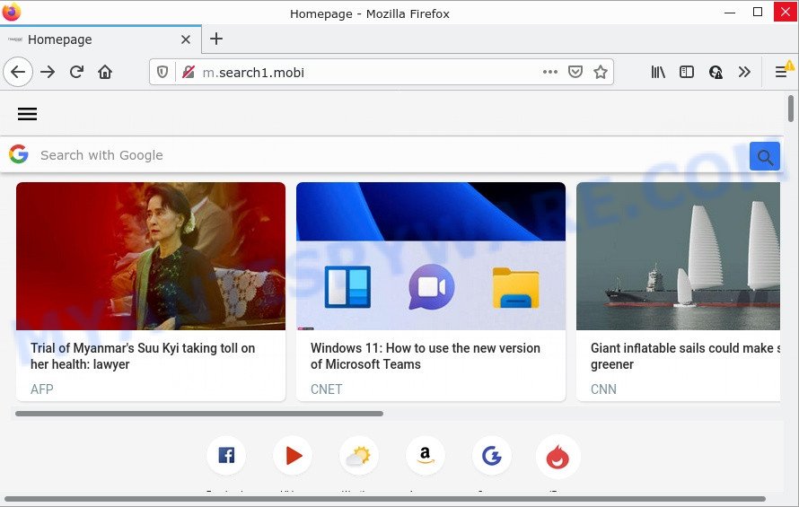Screen dimensions: 799x507
Task: Bookmark this page with star
Action: pyautogui.click(x=601, y=72)
